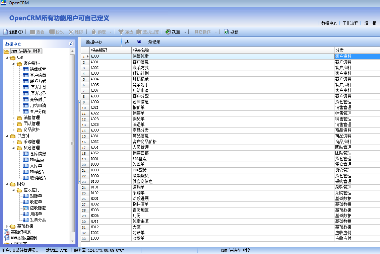The height and width of the screenshot is (254, 380).
Task: Click the tree panel scroll-up arrow
Action: [x=72, y=51]
